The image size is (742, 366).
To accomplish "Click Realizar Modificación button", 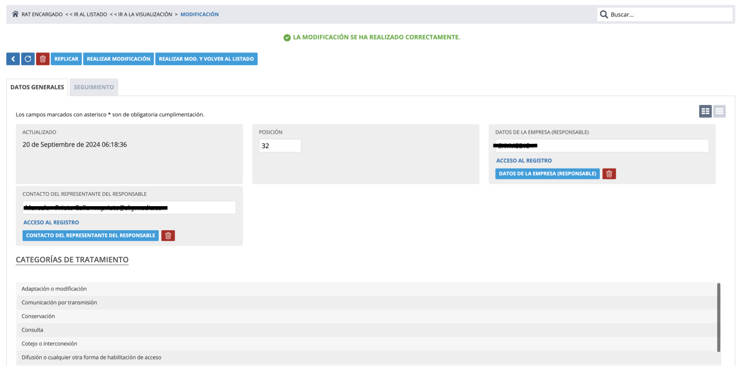I will pos(119,59).
